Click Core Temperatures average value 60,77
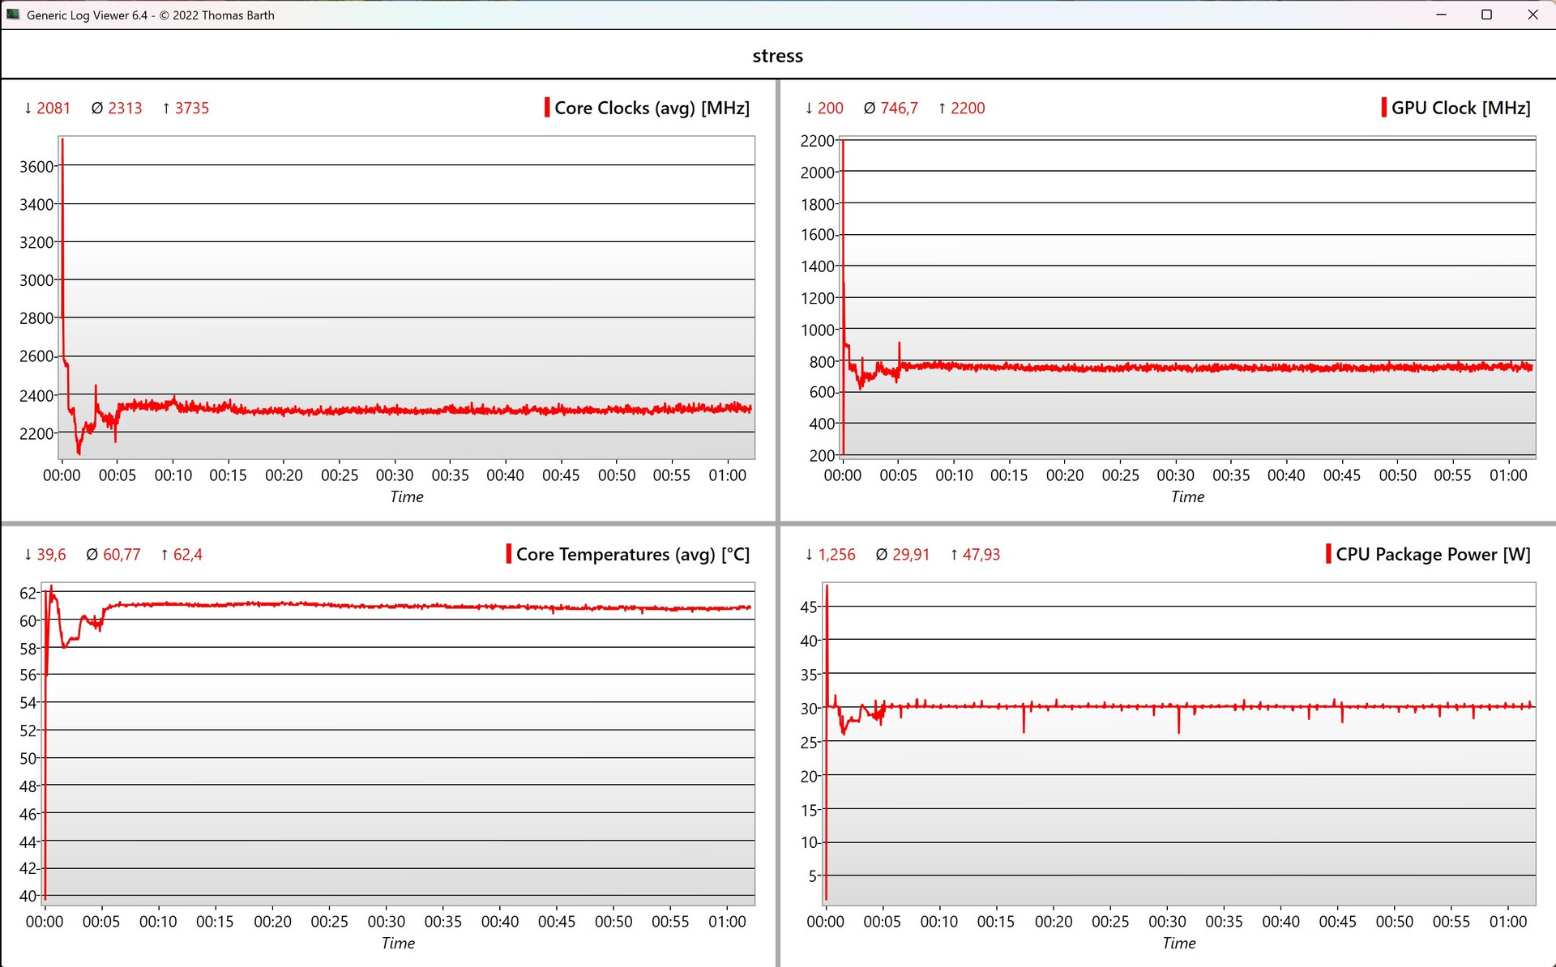Image resolution: width=1556 pixels, height=967 pixels. tap(122, 554)
